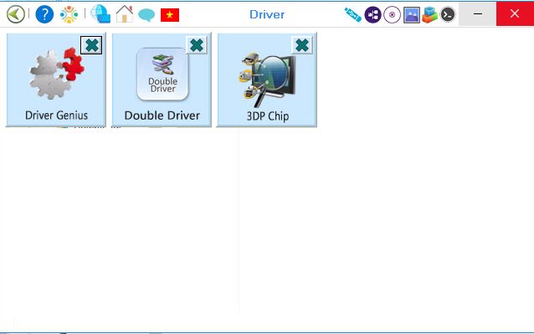The height and width of the screenshot is (334, 534).
Task: Remove 3DP Chip with its X button
Action: [302, 45]
